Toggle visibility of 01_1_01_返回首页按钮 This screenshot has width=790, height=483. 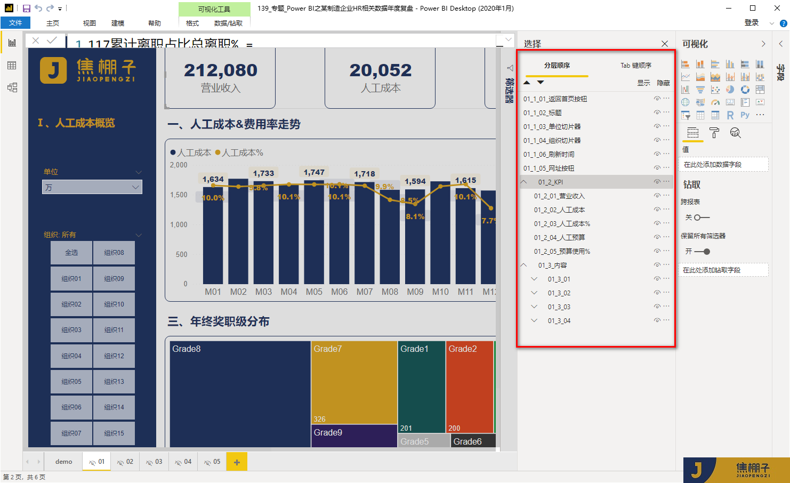pos(657,99)
